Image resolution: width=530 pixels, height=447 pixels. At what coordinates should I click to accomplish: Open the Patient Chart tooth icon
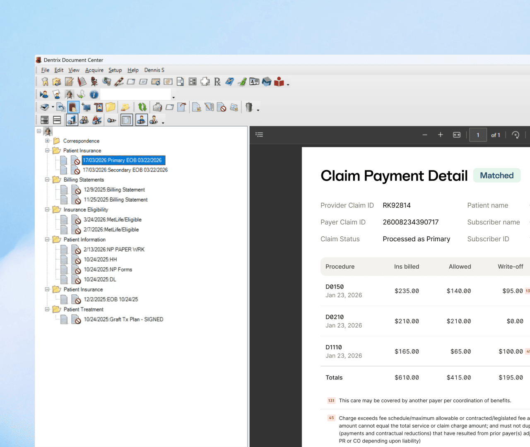pos(45,82)
